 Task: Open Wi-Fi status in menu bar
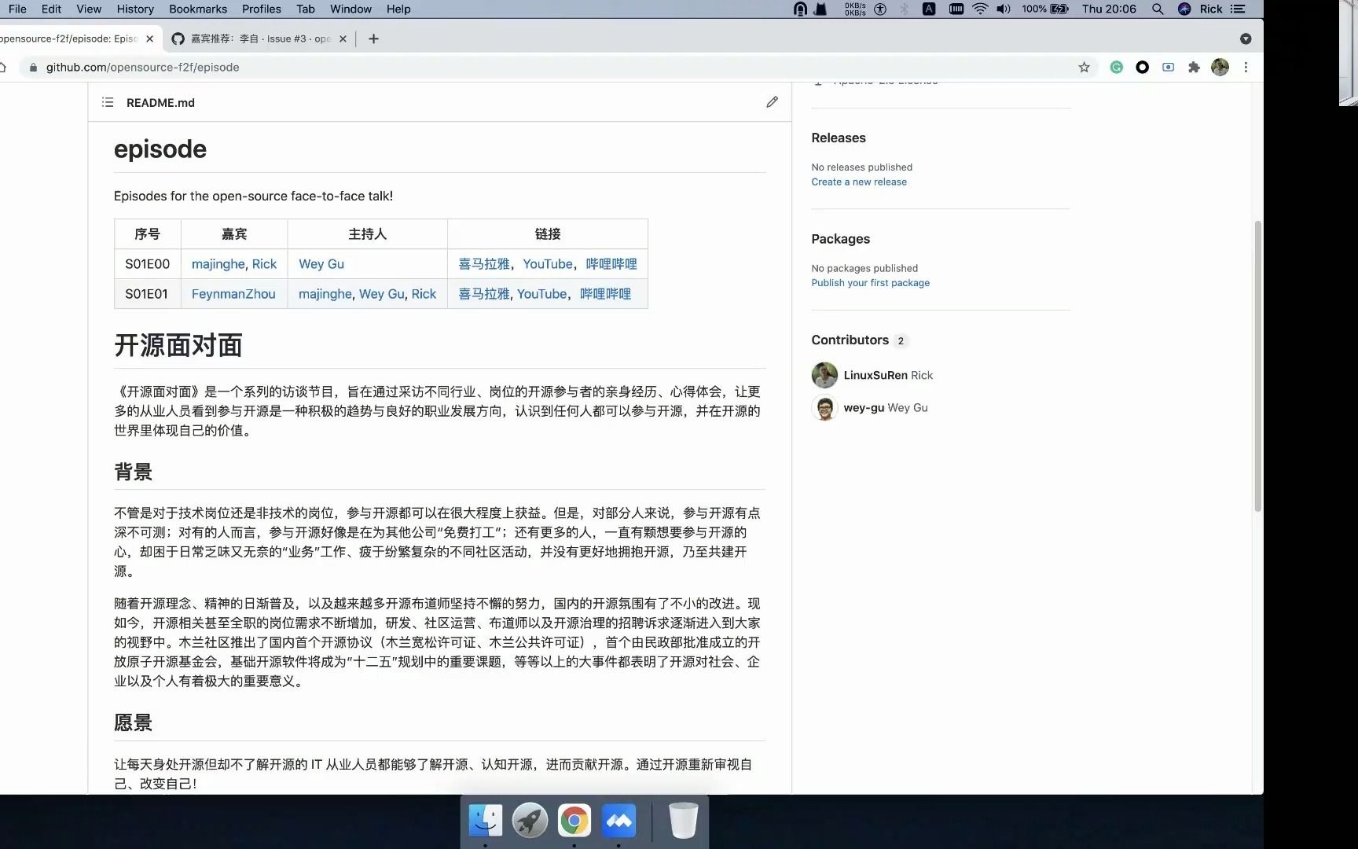point(980,9)
